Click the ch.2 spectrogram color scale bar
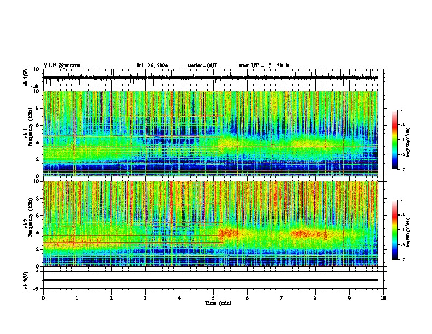The image size is (432, 334). point(395,230)
